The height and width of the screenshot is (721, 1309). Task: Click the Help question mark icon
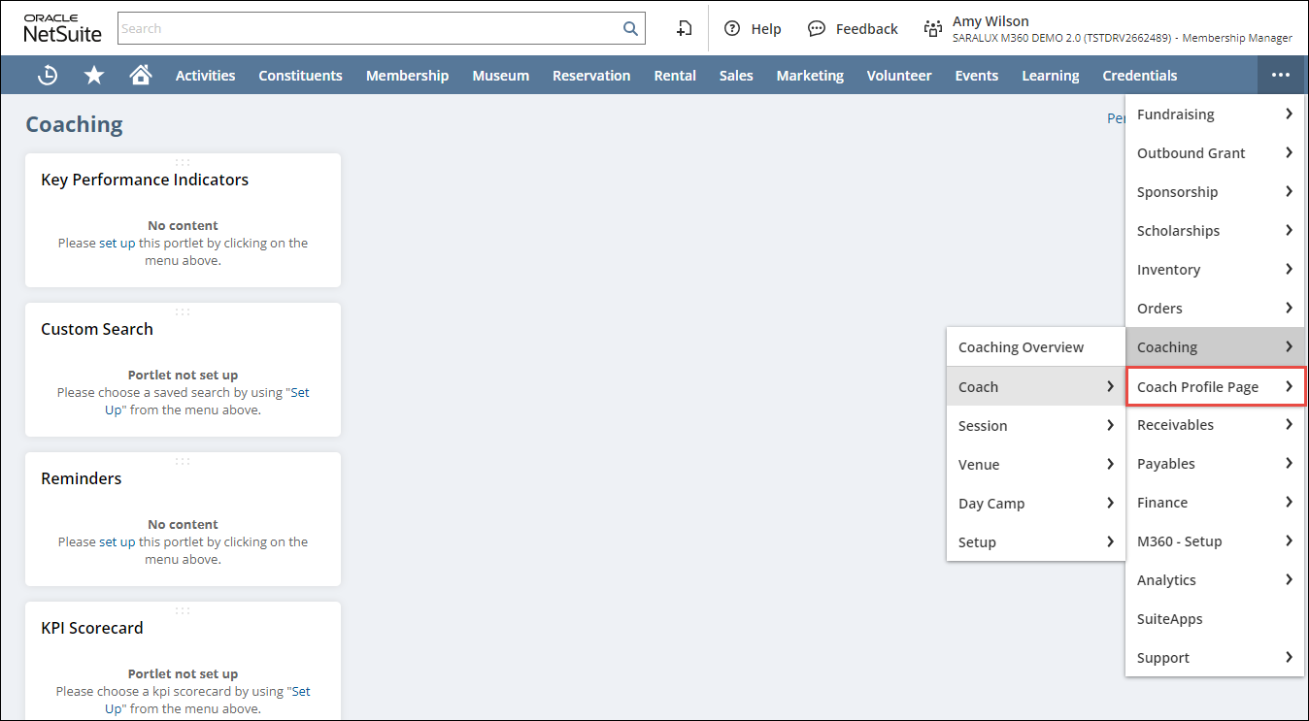(732, 29)
